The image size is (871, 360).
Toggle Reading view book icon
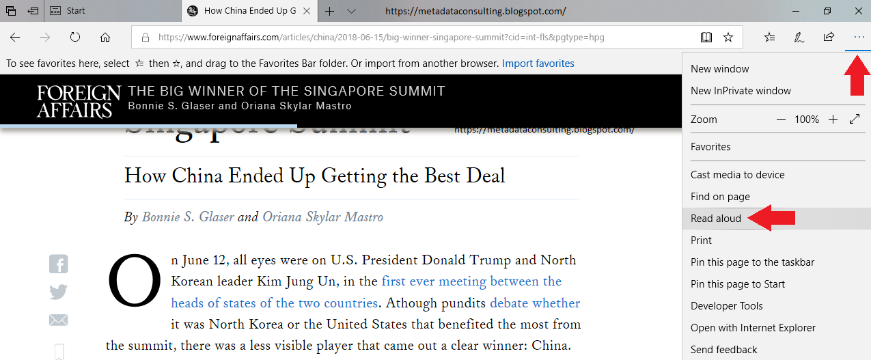706,38
